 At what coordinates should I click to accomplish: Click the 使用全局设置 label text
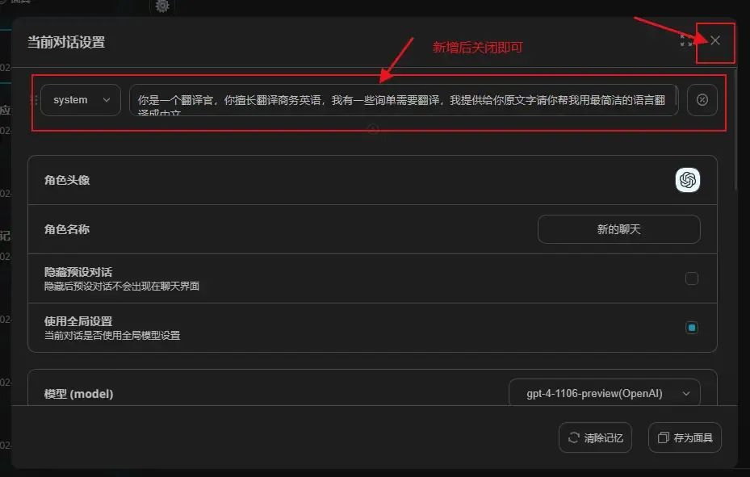78,321
